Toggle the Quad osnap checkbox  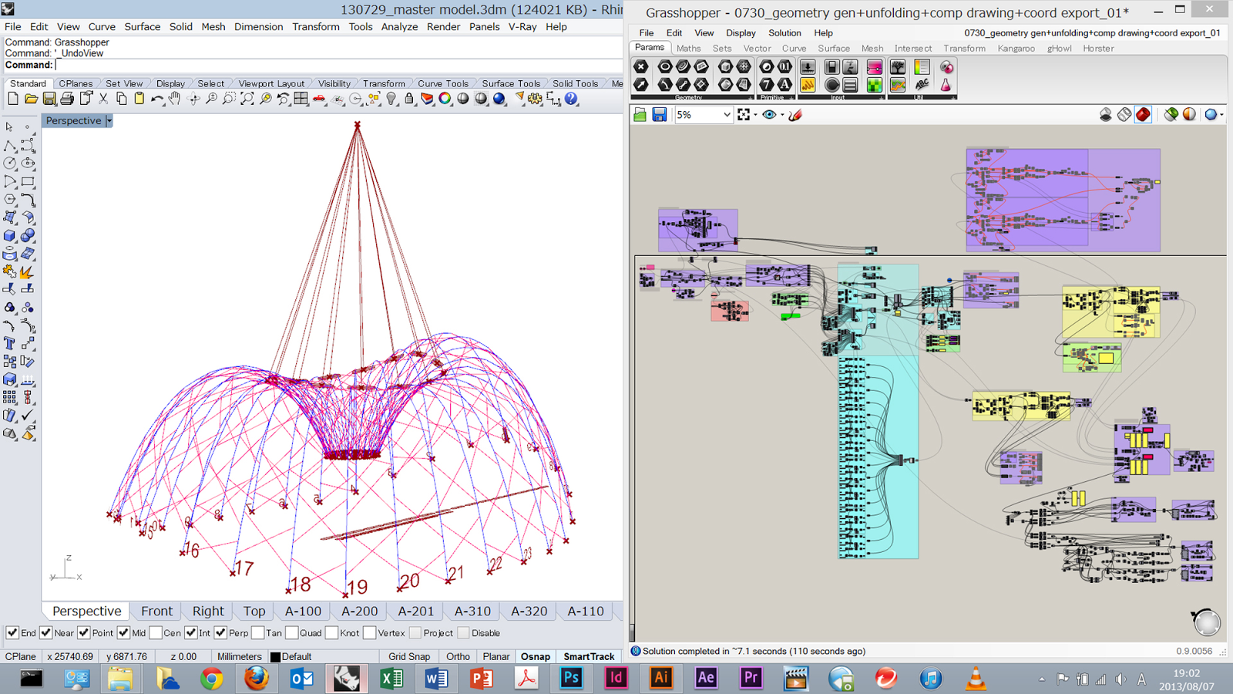(x=291, y=633)
